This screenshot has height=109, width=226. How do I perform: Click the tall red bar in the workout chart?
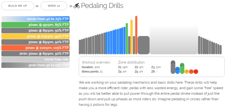coord(136,35)
